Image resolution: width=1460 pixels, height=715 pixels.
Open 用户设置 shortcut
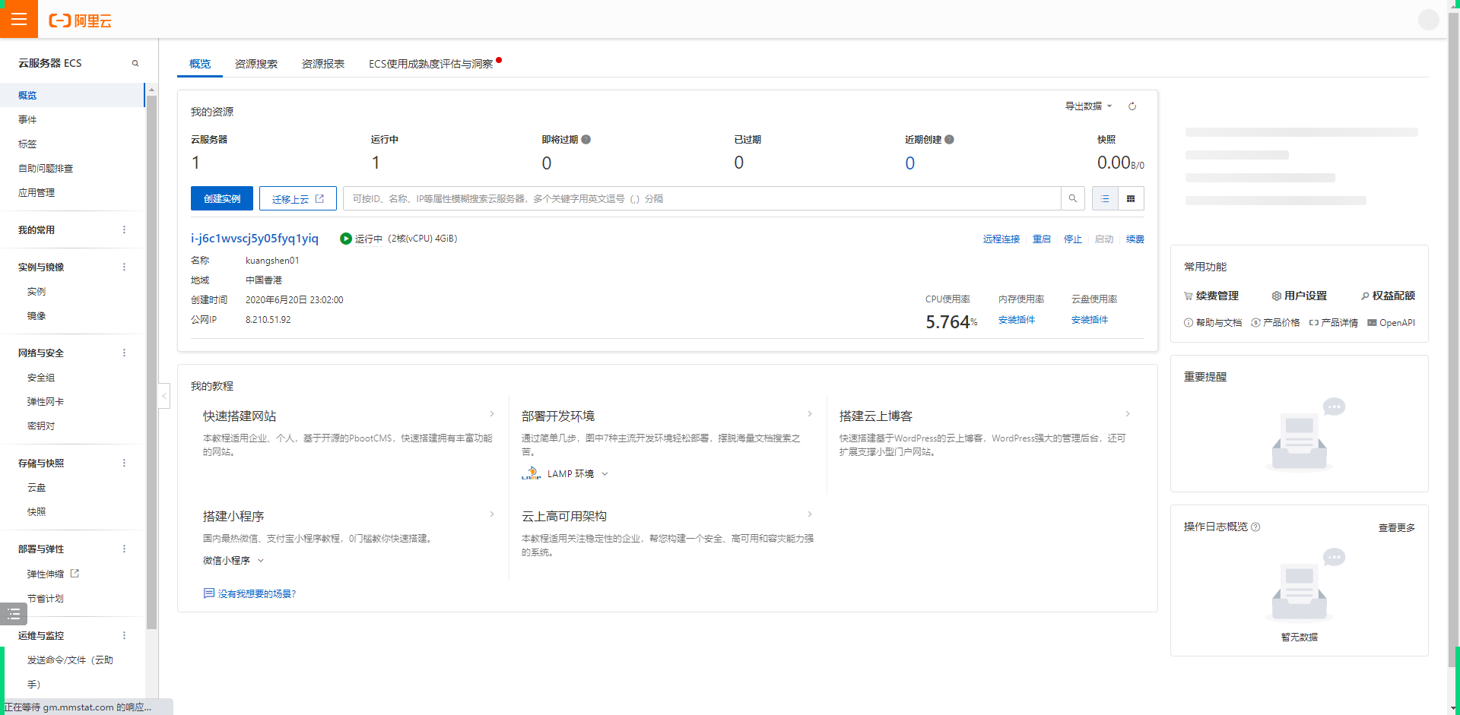pyautogui.click(x=1300, y=296)
